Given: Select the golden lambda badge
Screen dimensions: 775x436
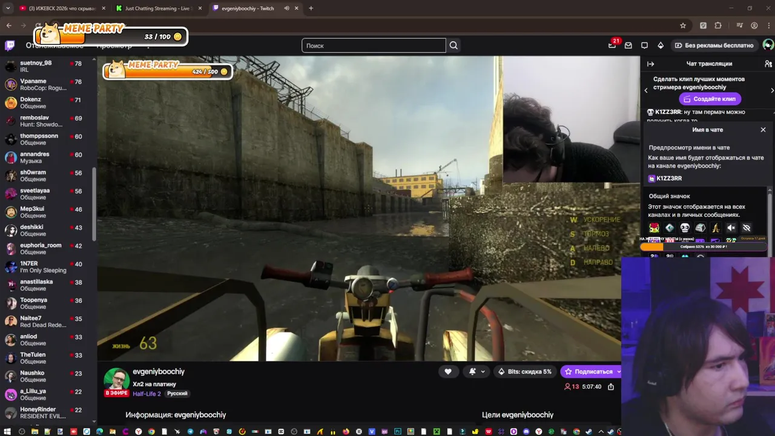Looking at the screenshot, I should 716,228.
